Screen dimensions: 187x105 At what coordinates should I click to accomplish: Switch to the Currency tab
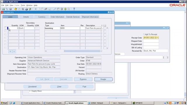(41, 17)
